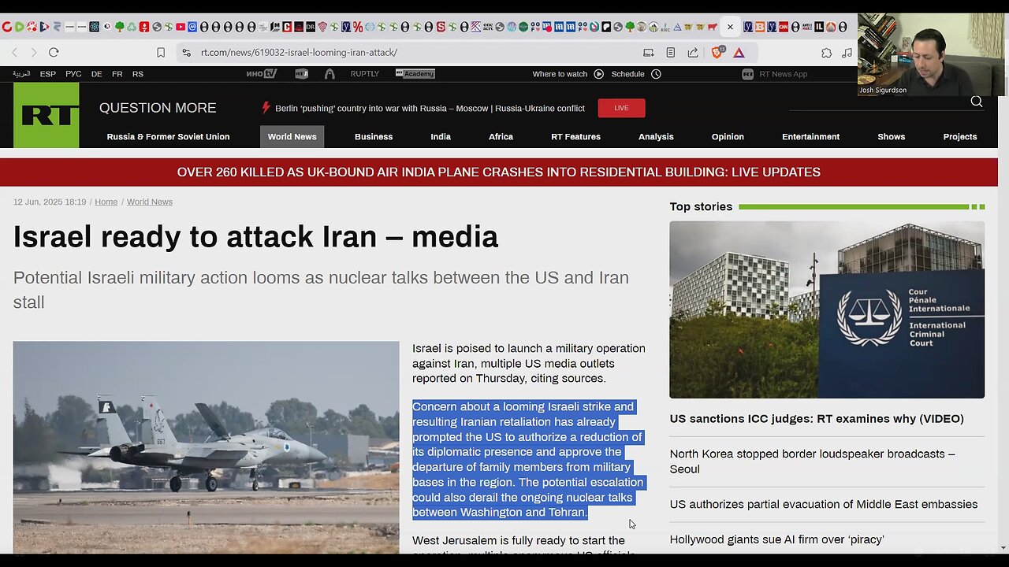Click the highlighted paragraph about looming Israeli strike
This screenshot has width=1009, height=567.
pos(528,459)
